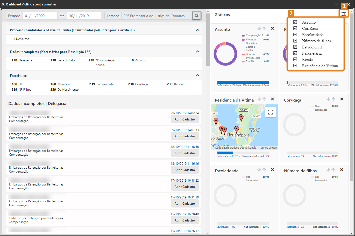Select the 168 Município statistic

[61, 84]
